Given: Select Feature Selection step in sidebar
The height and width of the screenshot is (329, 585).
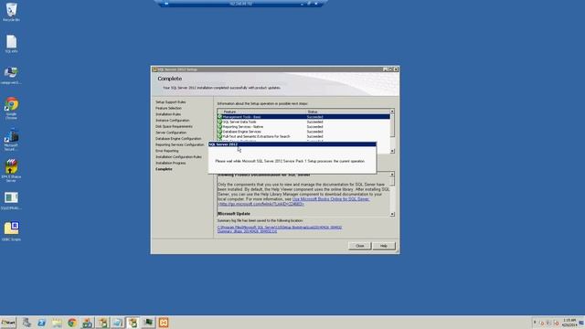Looking at the screenshot, I should 168,108.
